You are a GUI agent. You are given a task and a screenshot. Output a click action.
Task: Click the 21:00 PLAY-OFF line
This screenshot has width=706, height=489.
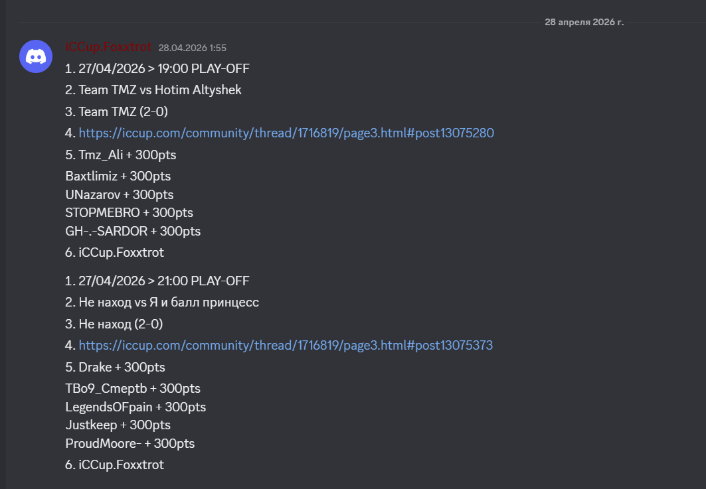click(157, 281)
